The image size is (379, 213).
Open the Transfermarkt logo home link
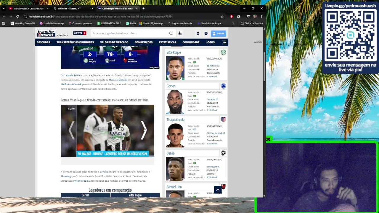click(x=46, y=33)
